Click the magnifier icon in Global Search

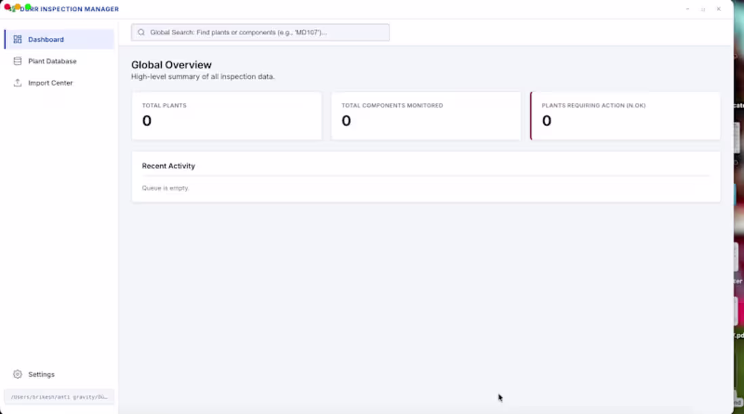[141, 32]
